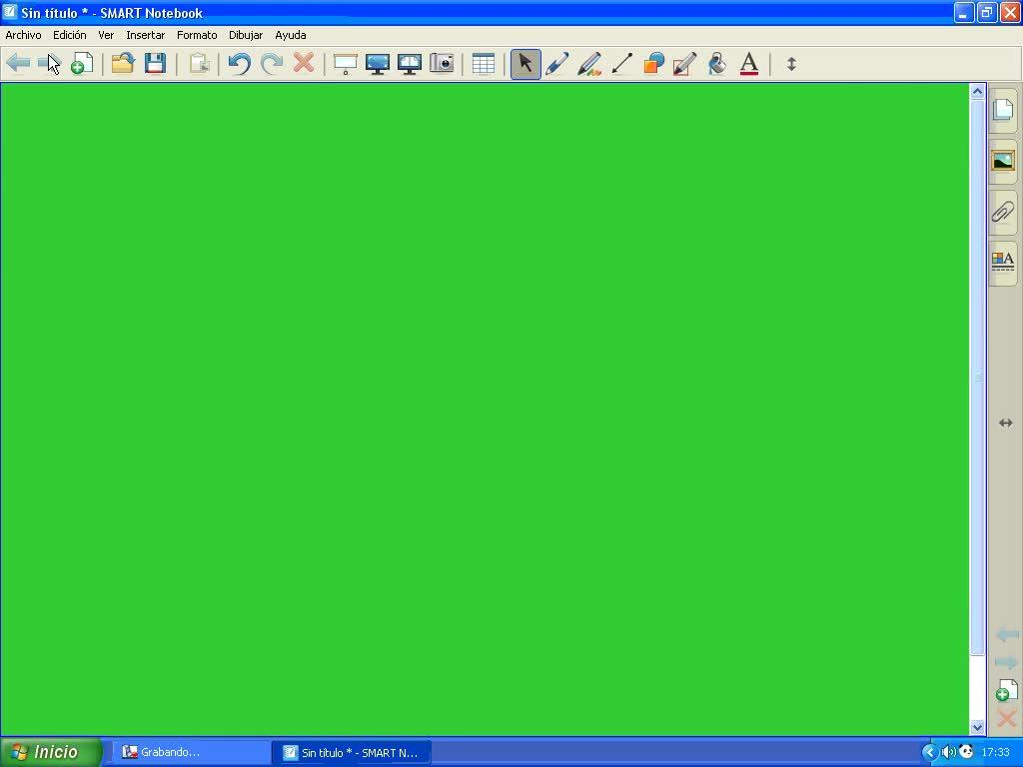The image size is (1023, 767).
Task: Open the Insertar menu
Action: (x=146, y=35)
